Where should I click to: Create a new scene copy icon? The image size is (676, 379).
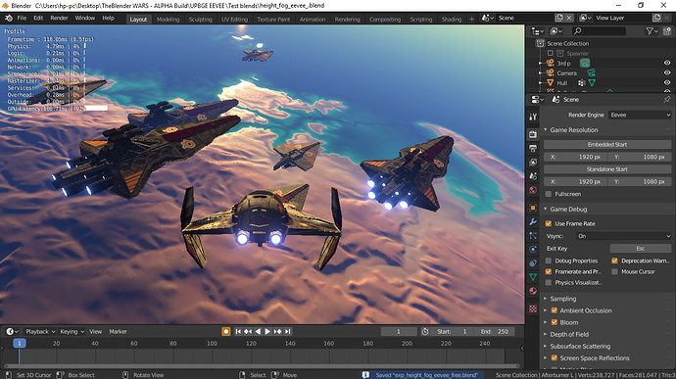tap(559, 18)
